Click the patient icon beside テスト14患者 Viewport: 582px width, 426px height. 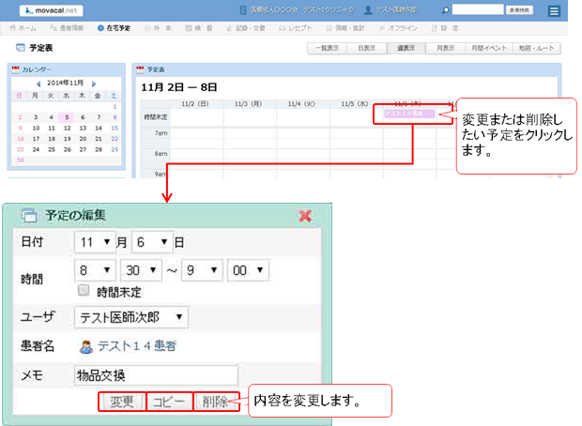tap(85, 346)
